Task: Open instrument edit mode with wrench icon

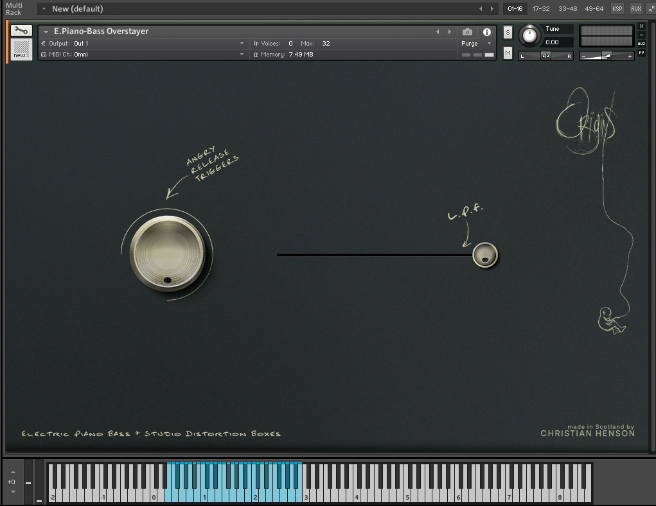Action: (21, 30)
